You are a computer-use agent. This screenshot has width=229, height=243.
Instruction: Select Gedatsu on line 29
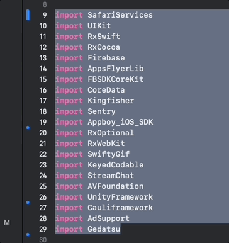pos(104,229)
